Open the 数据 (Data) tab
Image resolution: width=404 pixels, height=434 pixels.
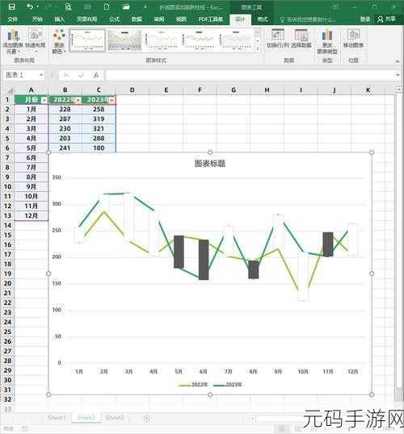[137, 19]
